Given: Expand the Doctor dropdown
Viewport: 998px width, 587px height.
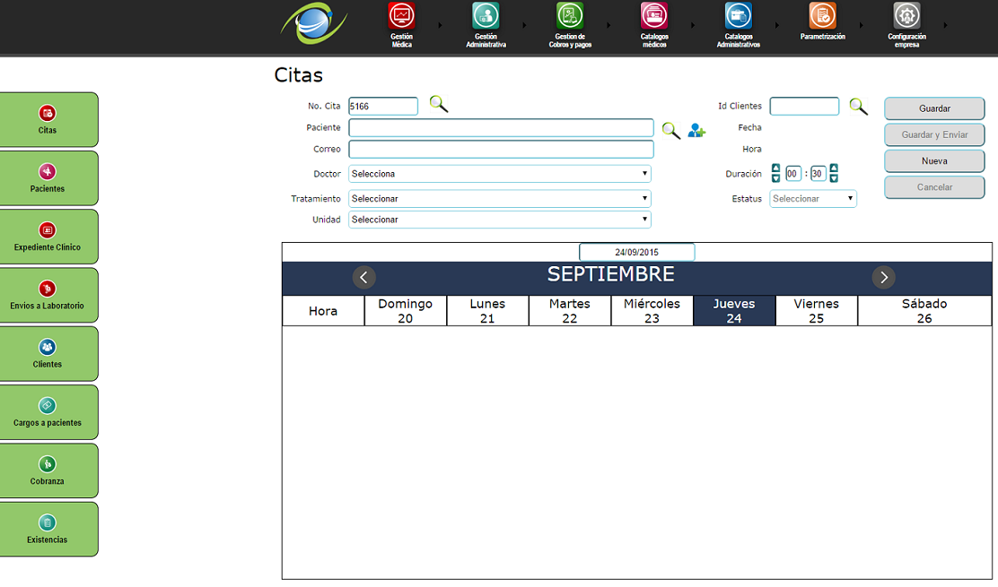Looking at the screenshot, I should pyautogui.click(x=499, y=174).
